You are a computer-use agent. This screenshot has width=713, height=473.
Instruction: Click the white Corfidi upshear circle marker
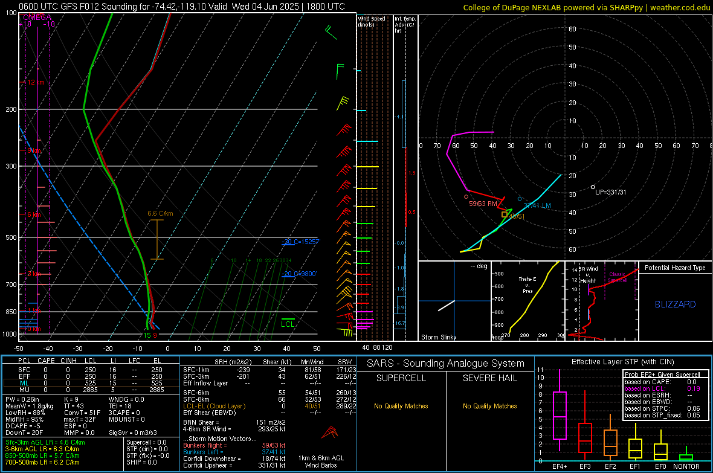(593, 187)
